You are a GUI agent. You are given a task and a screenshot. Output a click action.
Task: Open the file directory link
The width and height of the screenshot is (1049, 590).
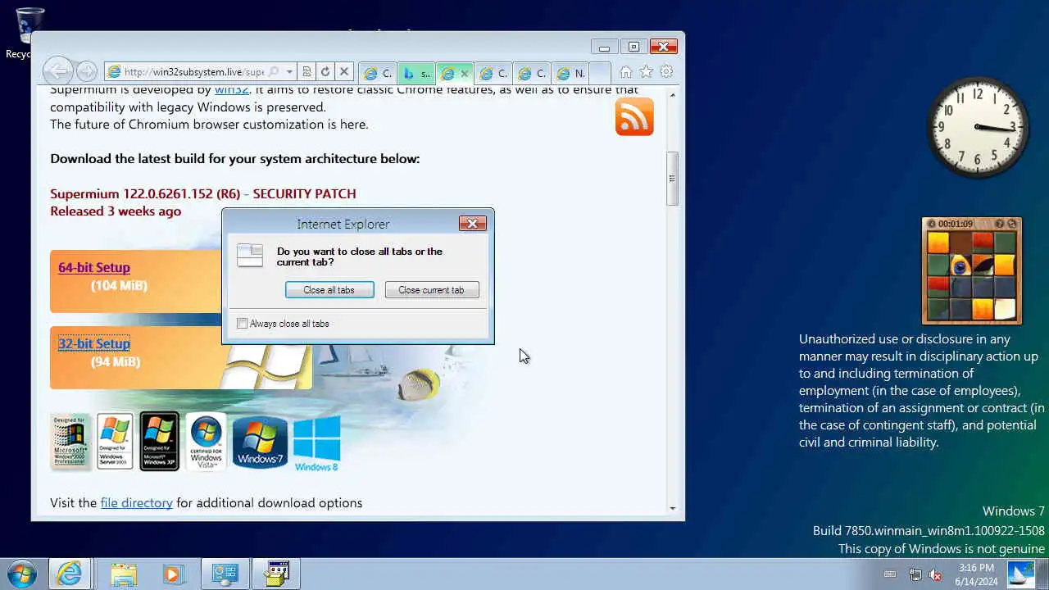(x=136, y=502)
